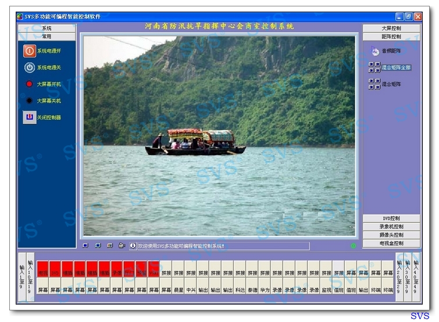Click the 系统电源关 power-off icon
This screenshot has height=322, width=439.
pyautogui.click(x=30, y=67)
